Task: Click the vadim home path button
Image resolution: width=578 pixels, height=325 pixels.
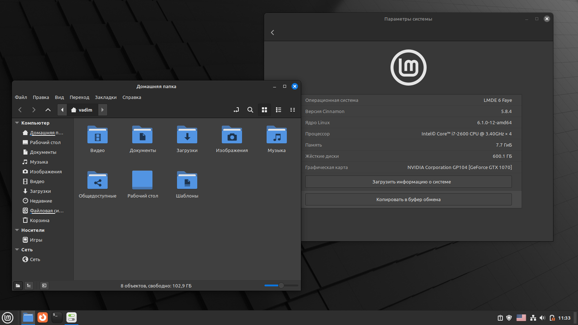Action: 82,110
